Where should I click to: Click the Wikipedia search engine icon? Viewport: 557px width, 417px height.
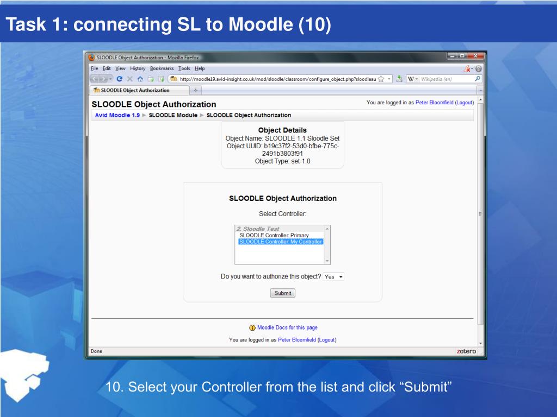click(x=411, y=79)
